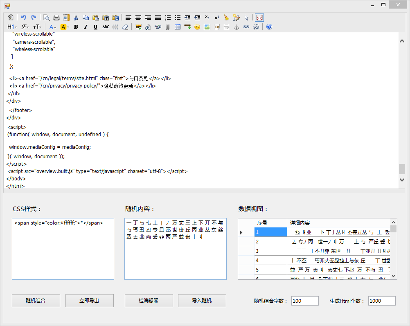Open the emoticon picker
The width and height of the screenshot is (410, 326).
tap(197, 27)
